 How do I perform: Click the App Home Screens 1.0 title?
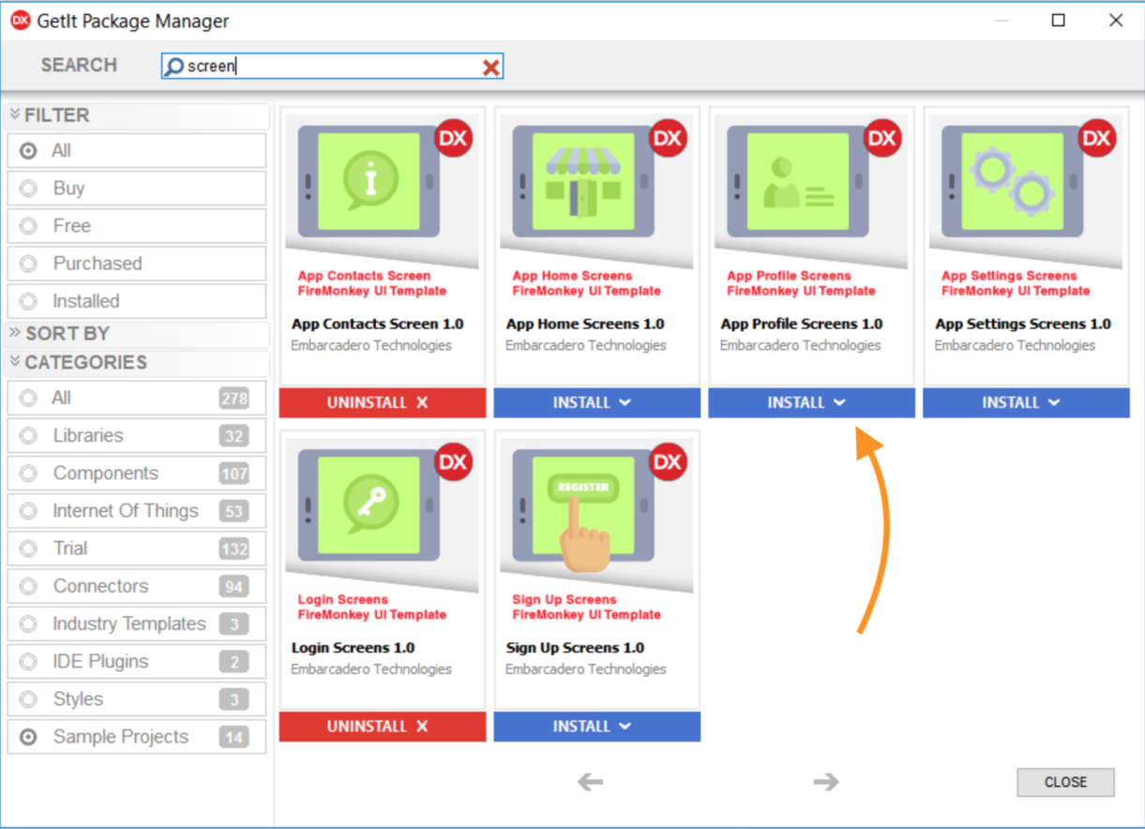point(585,324)
